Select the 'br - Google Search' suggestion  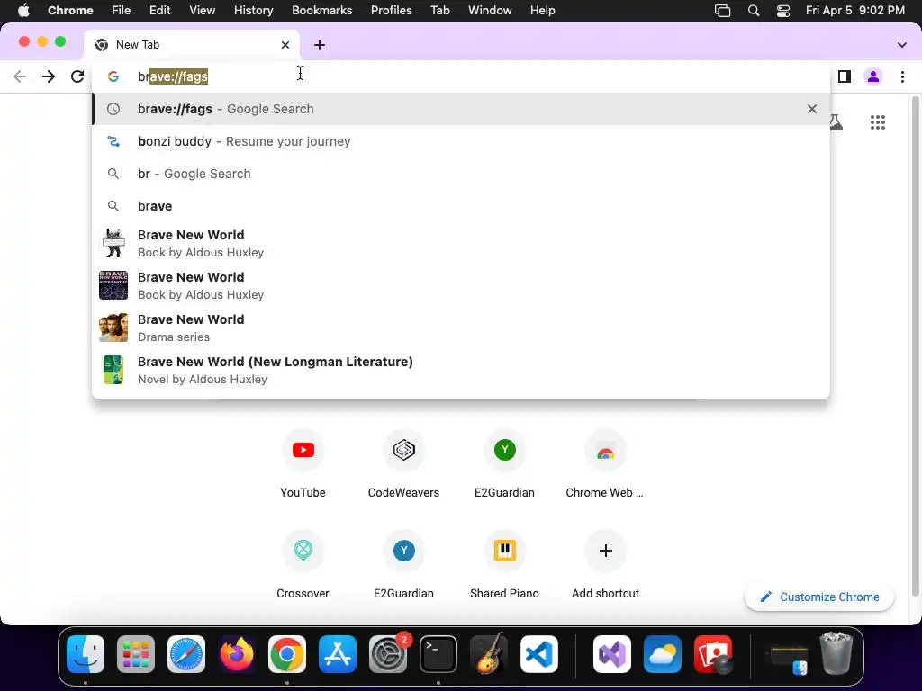[x=461, y=174]
